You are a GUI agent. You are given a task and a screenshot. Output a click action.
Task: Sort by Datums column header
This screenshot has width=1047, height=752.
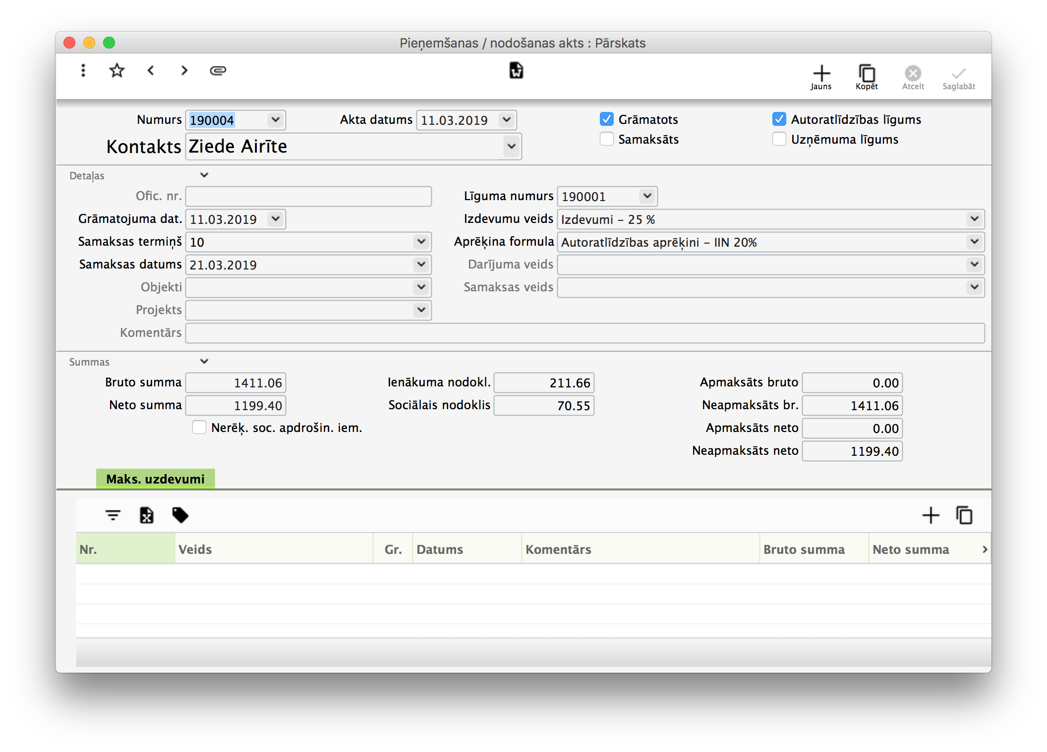(x=467, y=549)
